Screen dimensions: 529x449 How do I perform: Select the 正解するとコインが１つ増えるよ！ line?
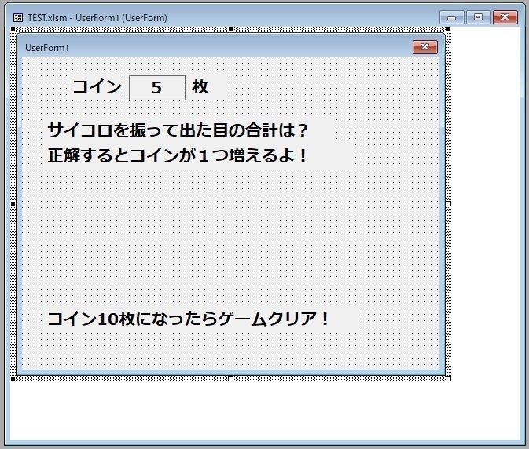(178, 156)
